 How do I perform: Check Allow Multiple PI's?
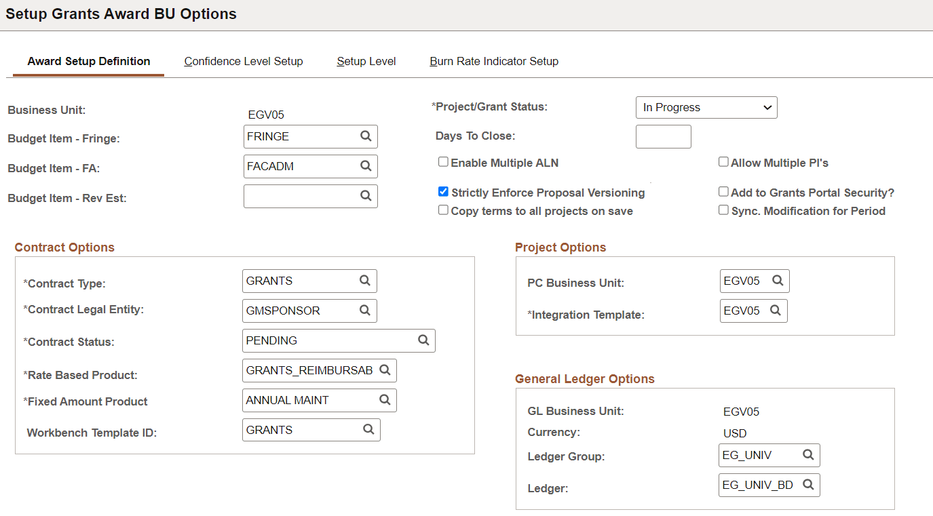723,162
